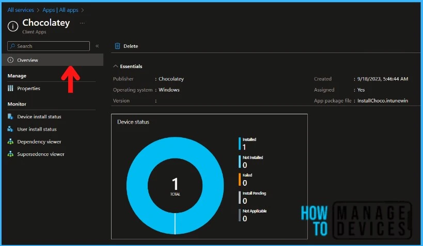Go to All services breadcrumb
Image resolution: width=423 pixels, height=246 pixels.
click(x=21, y=10)
